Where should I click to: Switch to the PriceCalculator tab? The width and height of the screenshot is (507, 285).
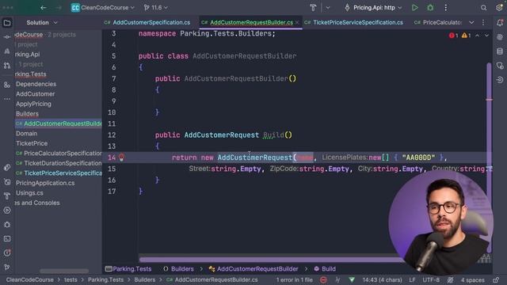click(438, 23)
